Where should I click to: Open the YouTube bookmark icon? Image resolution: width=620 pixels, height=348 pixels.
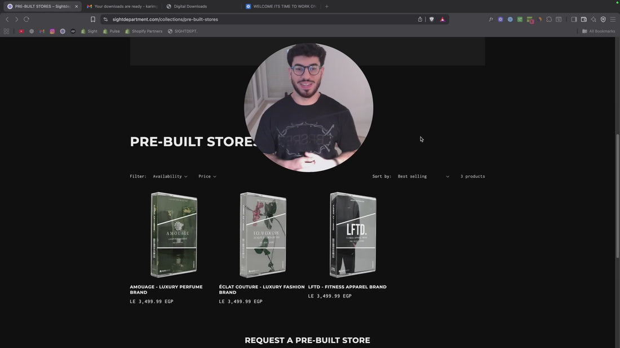pos(21,31)
